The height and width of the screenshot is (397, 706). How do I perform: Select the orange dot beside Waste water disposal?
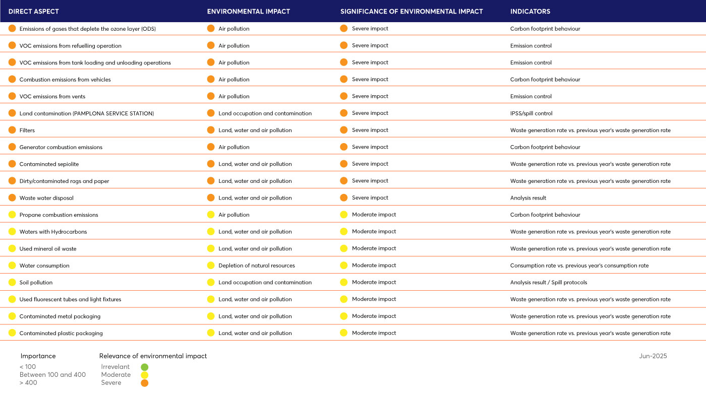tap(12, 197)
